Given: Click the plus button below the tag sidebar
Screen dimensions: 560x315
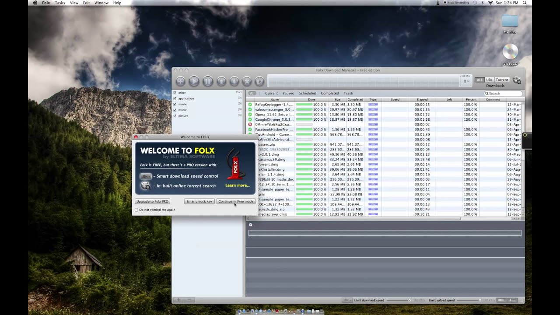Looking at the screenshot, I should tap(178, 300).
